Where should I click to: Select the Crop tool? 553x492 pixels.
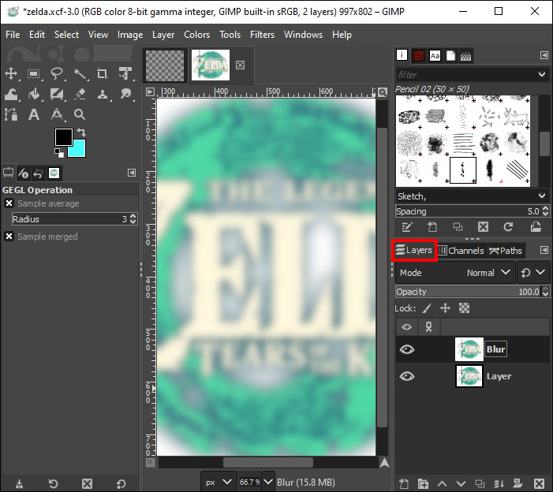pos(103,73)
